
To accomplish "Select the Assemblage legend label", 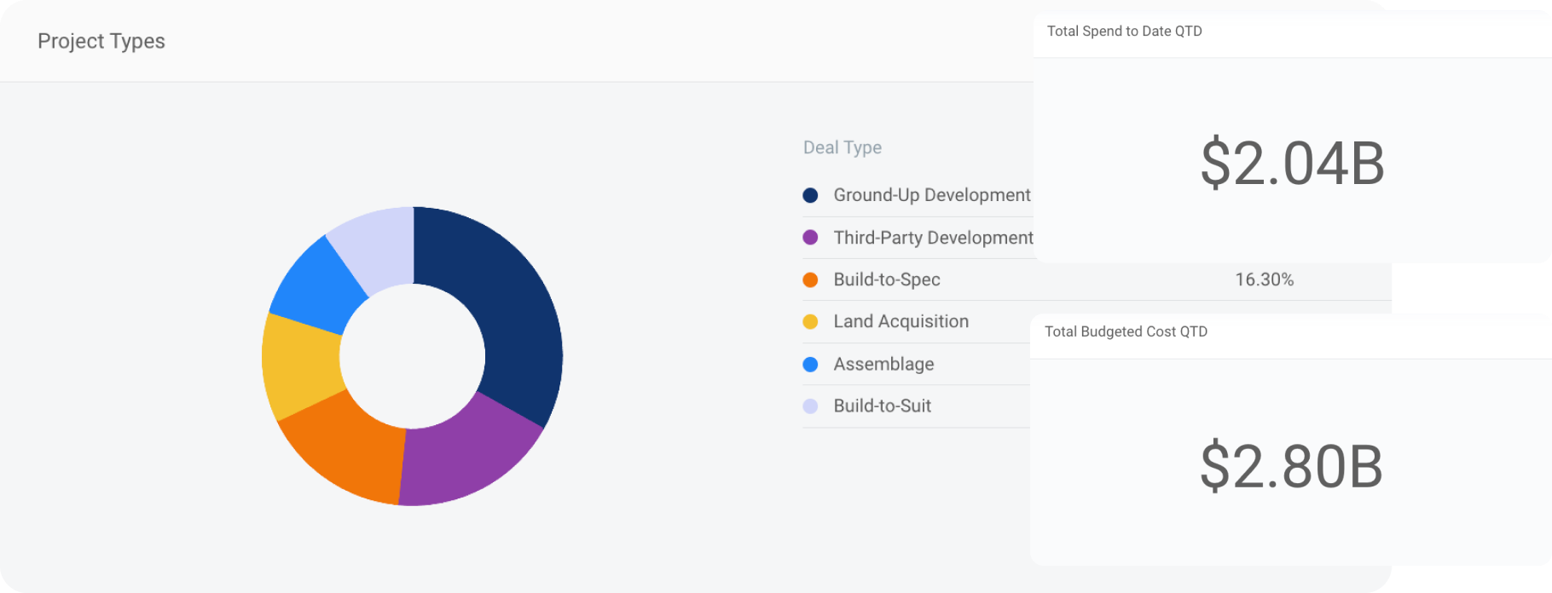I will coord(883,364).
